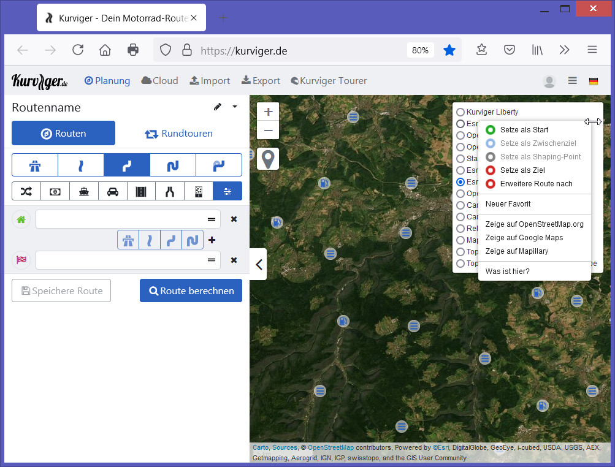The image size is (615, 467).
Task: Choose Setze als Start from context menu
Action: [535, 130]
